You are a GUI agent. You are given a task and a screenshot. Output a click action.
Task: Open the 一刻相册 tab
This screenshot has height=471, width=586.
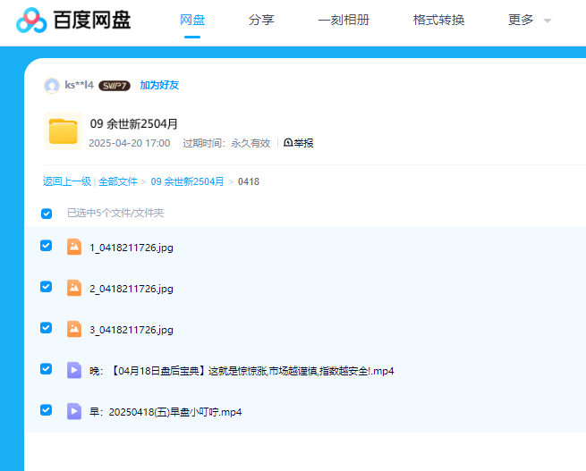click(x=344, y=20)
